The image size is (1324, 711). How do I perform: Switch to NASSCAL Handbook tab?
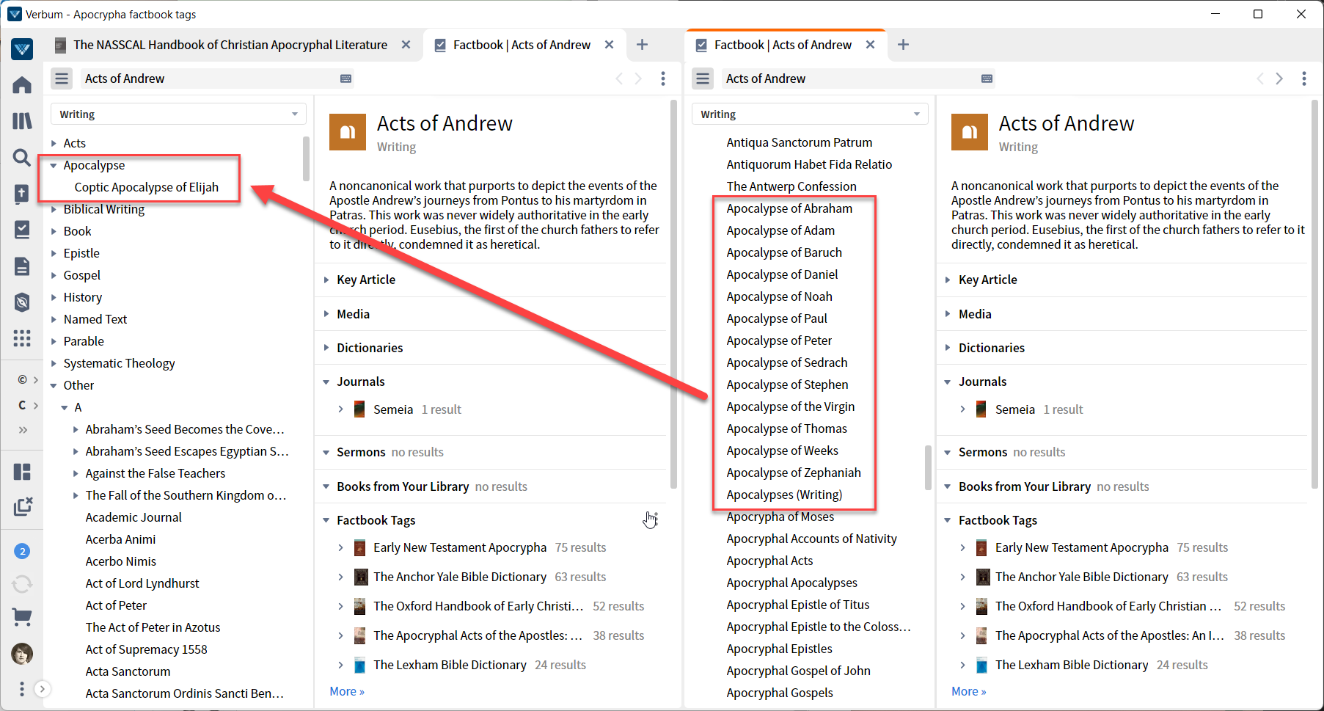pos(230,45)
